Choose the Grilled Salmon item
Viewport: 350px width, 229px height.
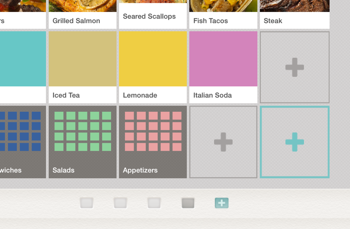coord(83,14)
